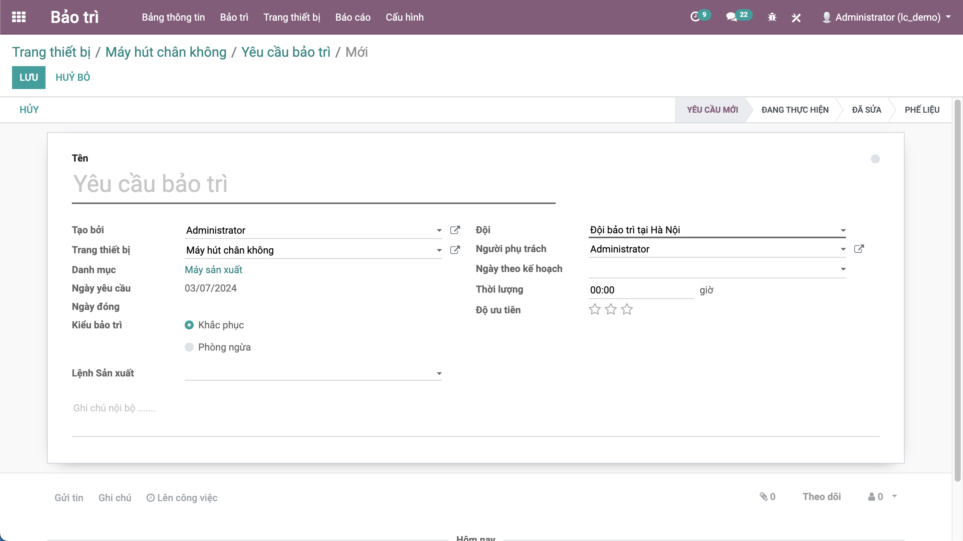Open the Ngày theo kế hoạch date dropdown

[843, 269]
